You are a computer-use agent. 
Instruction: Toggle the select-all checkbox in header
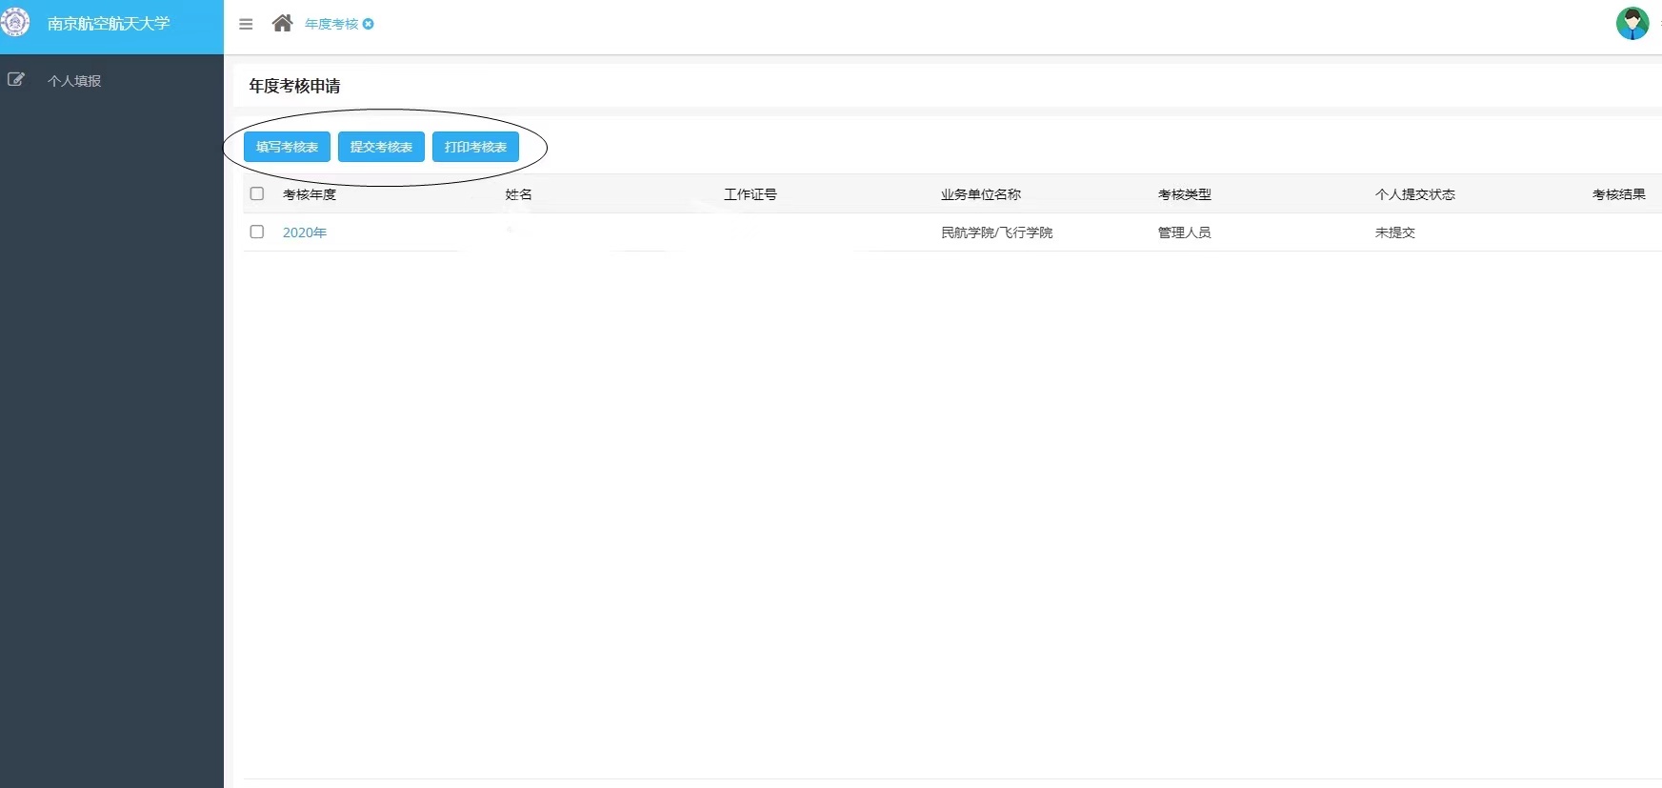pyautogui.click(x=257, y=193)
